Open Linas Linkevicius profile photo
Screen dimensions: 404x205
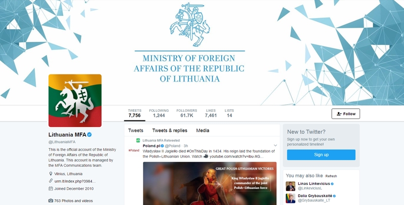point(290,186)
